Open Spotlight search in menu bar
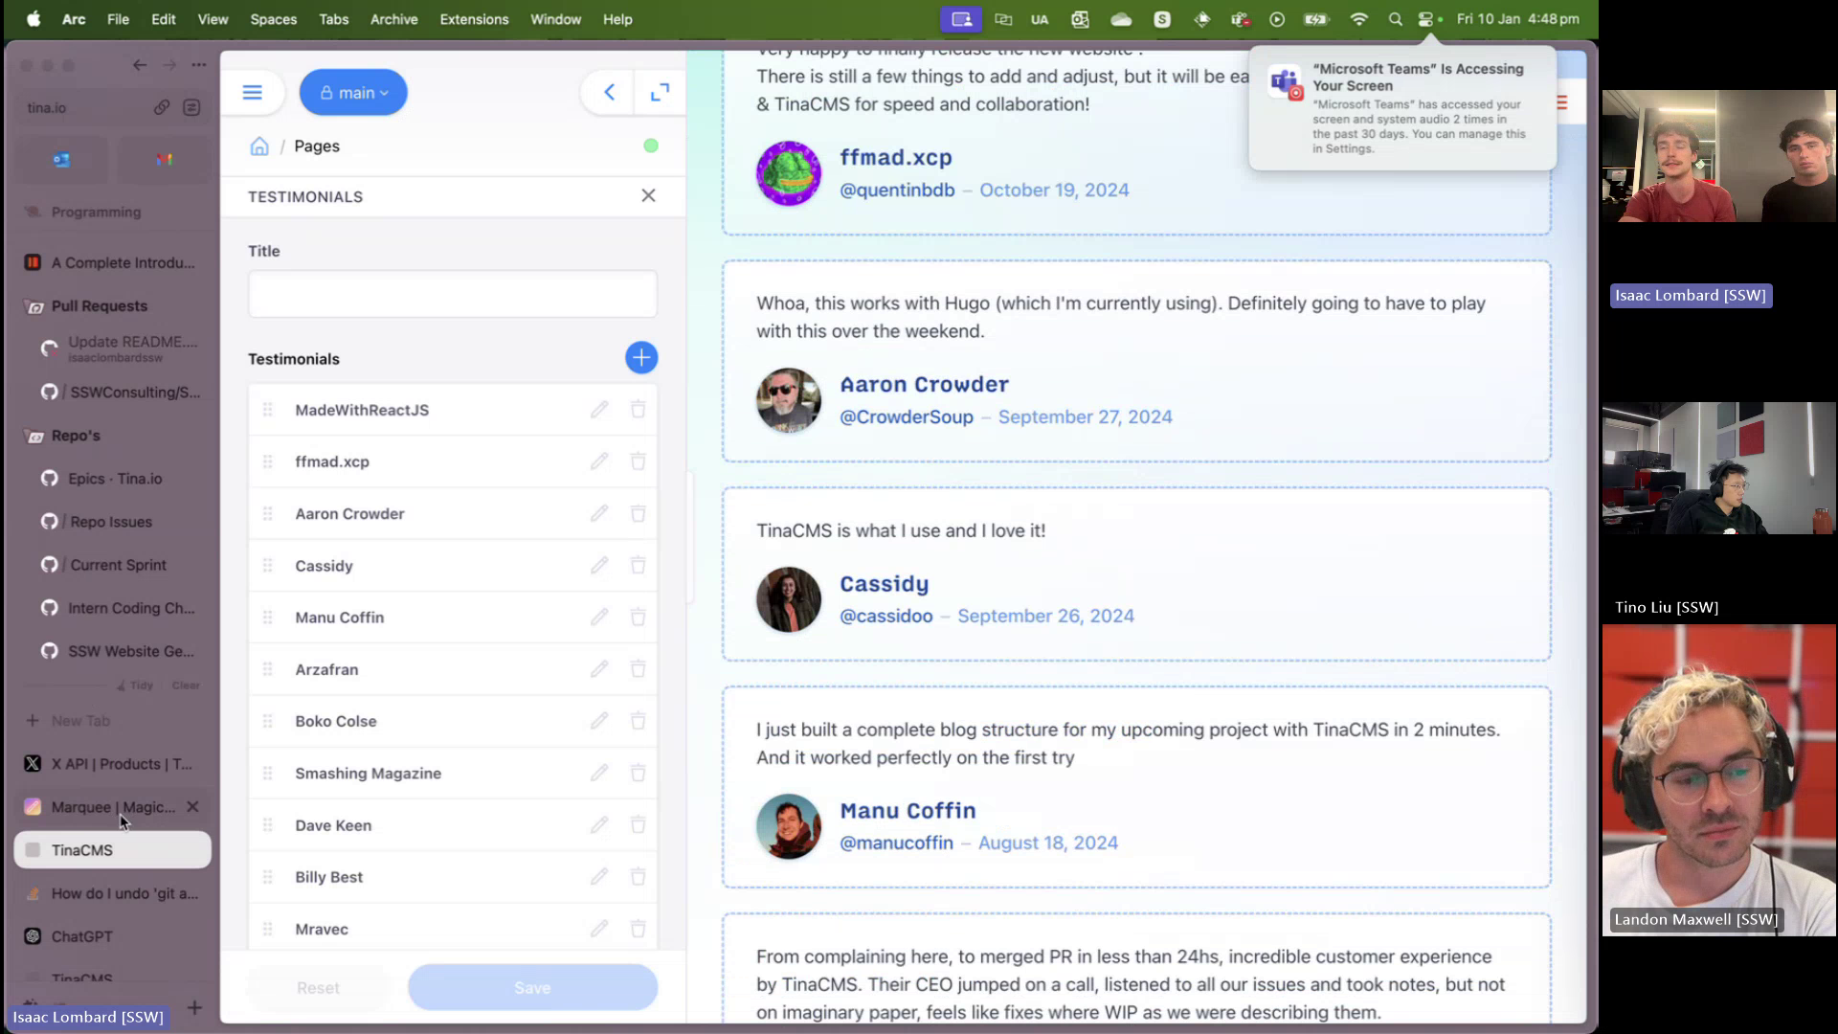This screenshot has width=1838, height=1034. tap(1395, 19)
